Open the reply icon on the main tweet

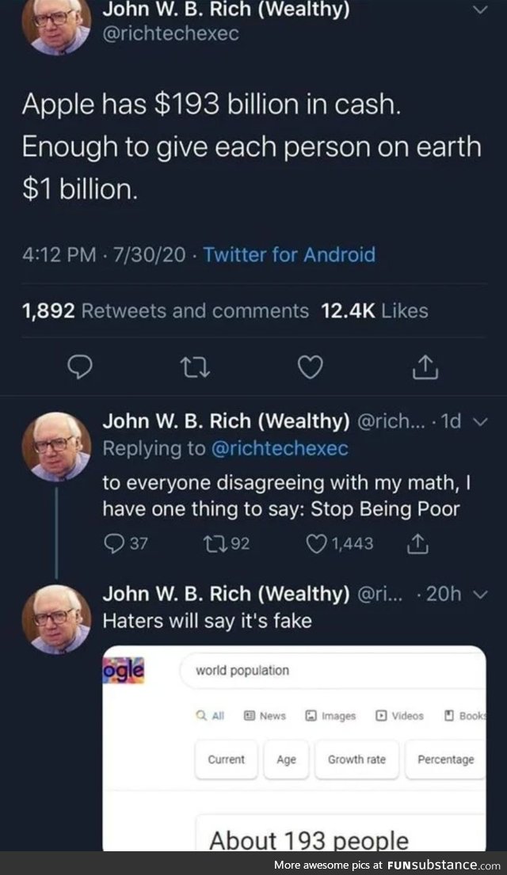click(78, 367)
